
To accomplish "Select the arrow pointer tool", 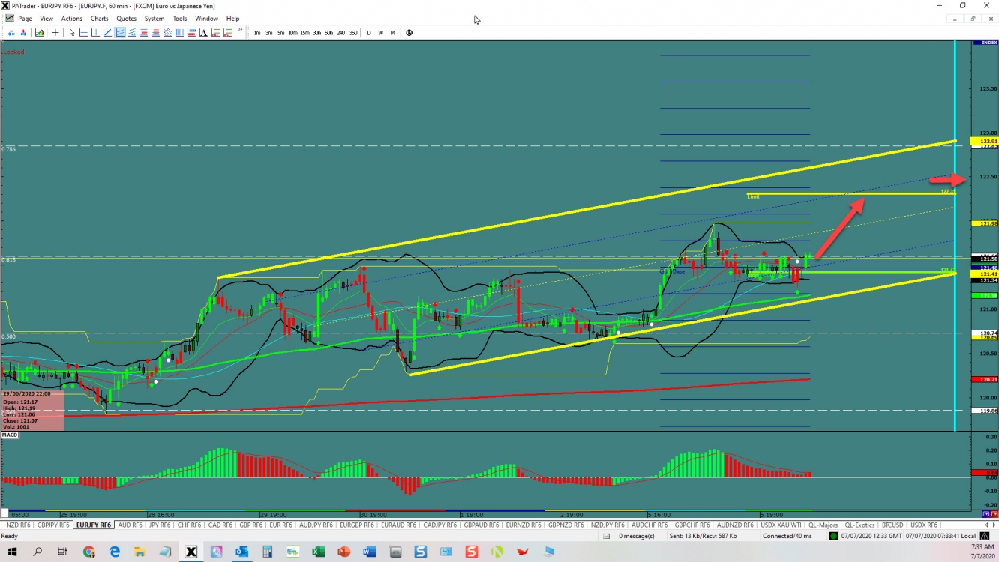I will [x=72, y=33].
